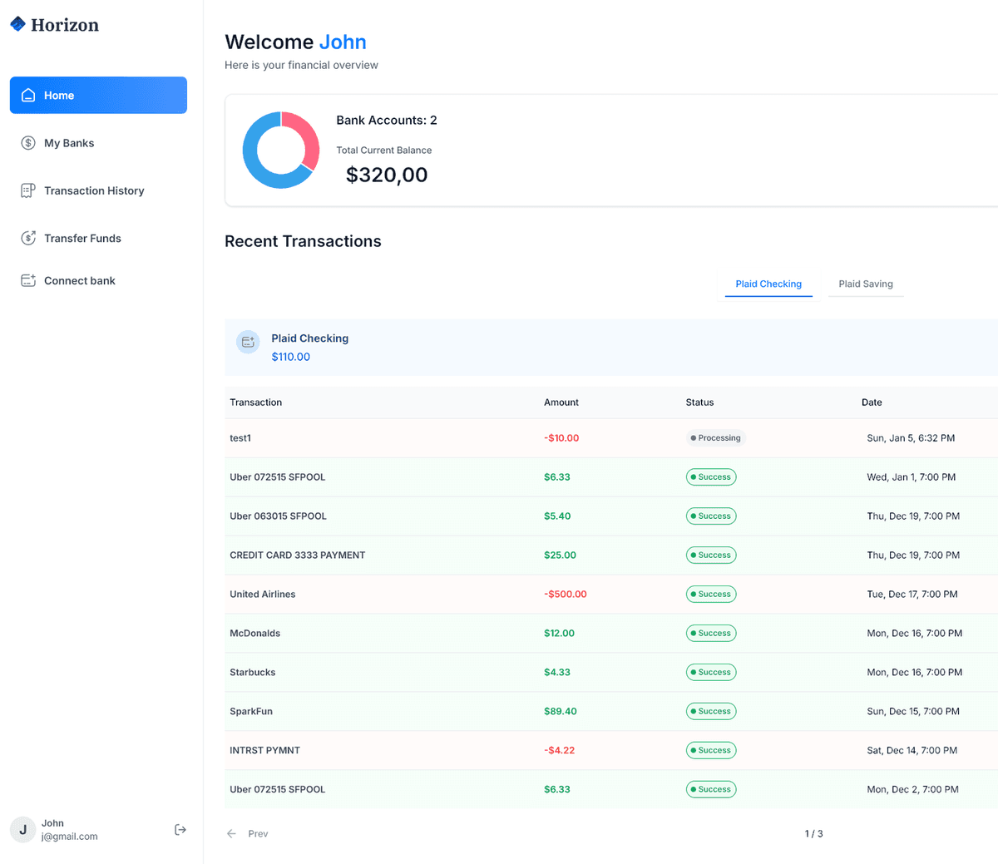Click the Sat, Dec 14, 7:00 PM date
The height and width of the screenshot is (864, 998).
[x=912, y=750]
